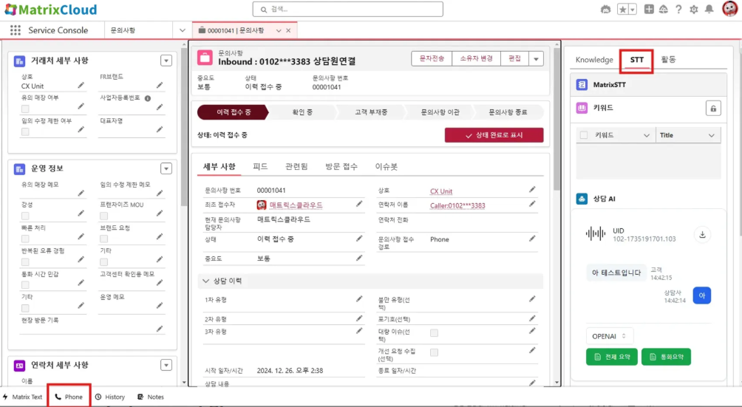
Task: Tick the 대량 이슈(선택) checkbox
Action: pyautogui.click(x=434, y=333)
